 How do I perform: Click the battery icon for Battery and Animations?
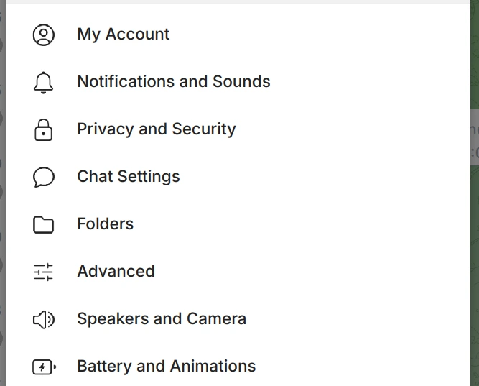[45, 367]
